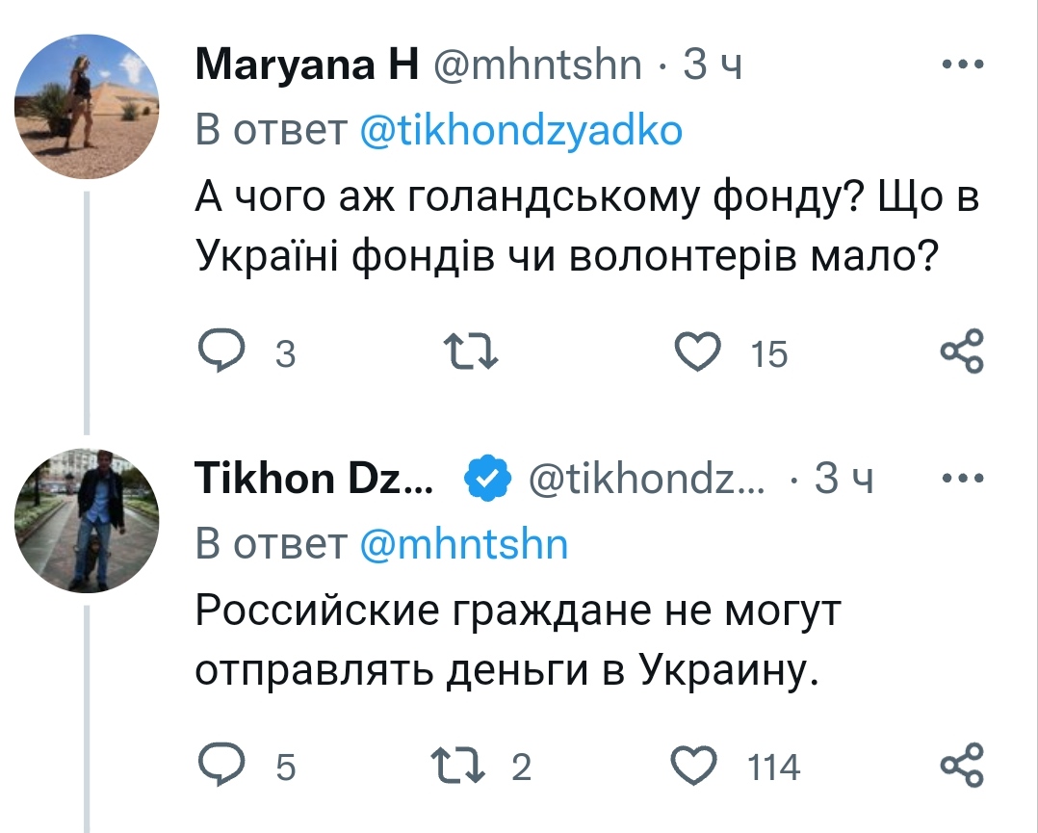The image size is (1038, 833).
Task: Click the 3 ч timestamp on Maryana's tweet
Action: coord(713,65)
